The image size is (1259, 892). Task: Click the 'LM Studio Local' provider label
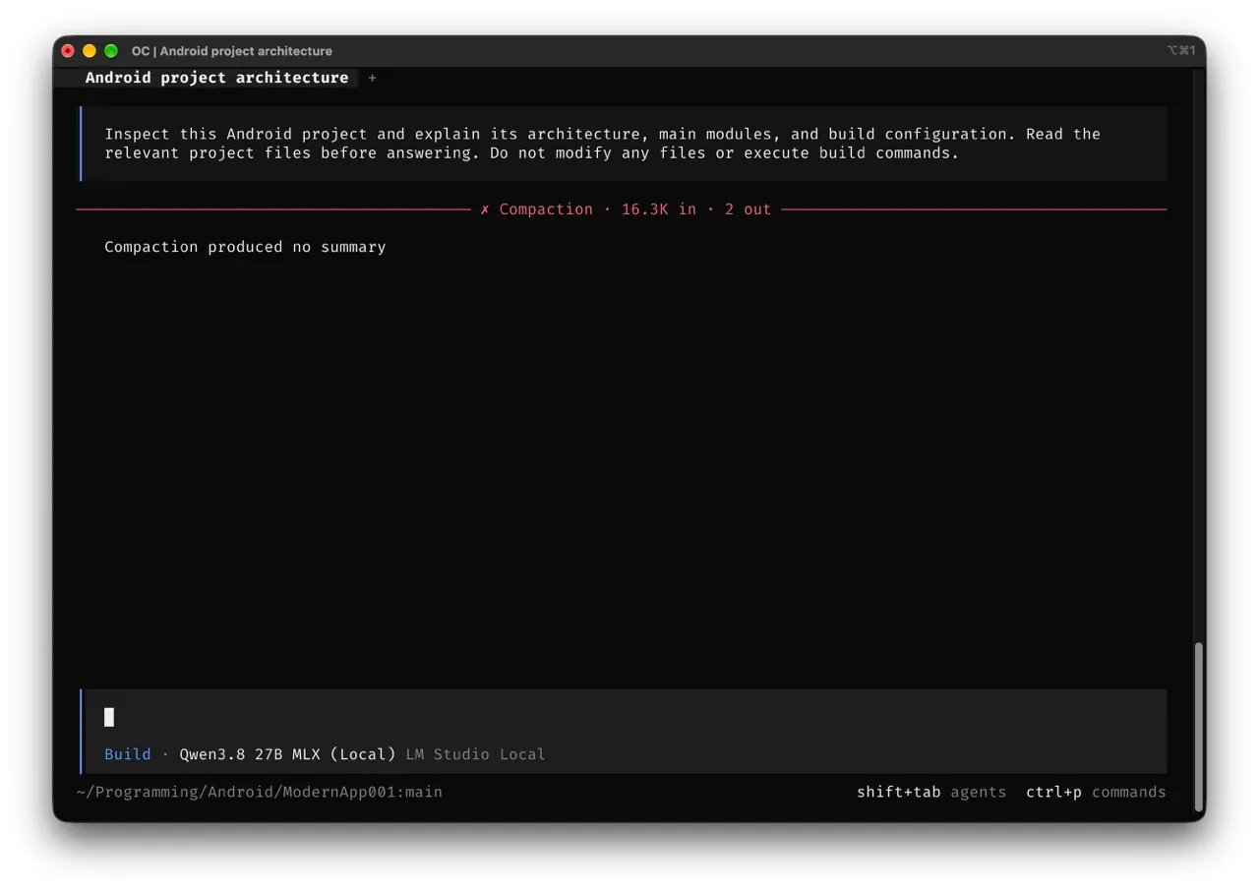pos(475,754)
